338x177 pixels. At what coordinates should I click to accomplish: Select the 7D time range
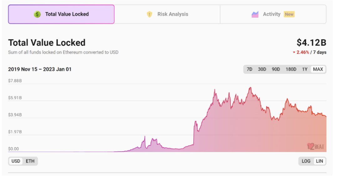pyautogui.click(x=249, y=69)
